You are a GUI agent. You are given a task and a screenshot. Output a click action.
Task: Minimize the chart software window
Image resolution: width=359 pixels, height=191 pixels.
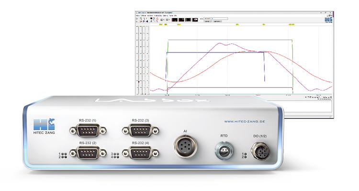tap(321, 13)
